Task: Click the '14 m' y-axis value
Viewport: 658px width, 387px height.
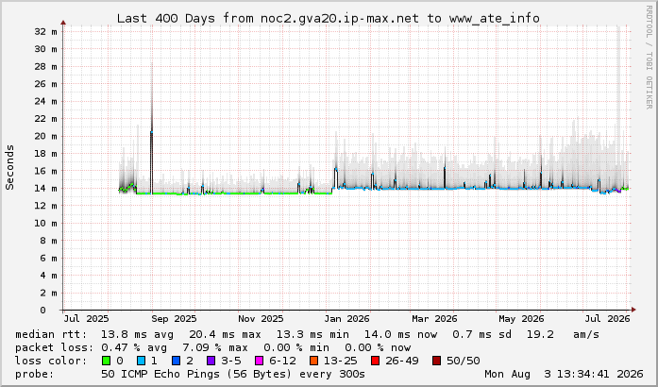Action: tap(45, 189)
